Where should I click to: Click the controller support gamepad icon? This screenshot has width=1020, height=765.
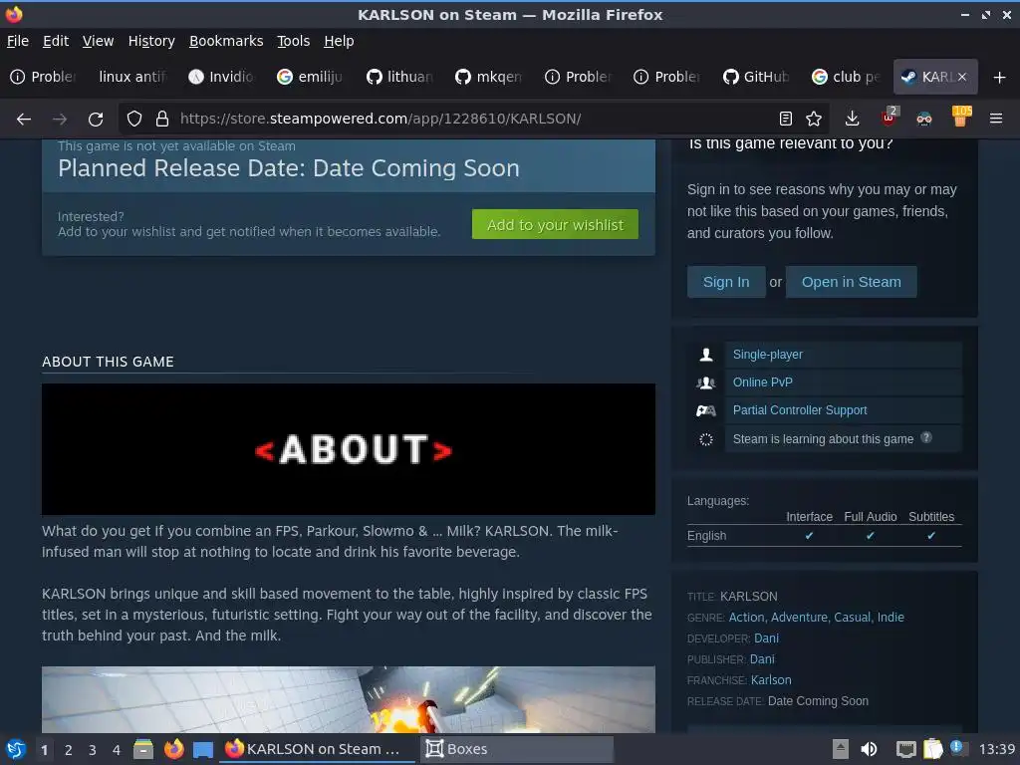tap(706, 410)
